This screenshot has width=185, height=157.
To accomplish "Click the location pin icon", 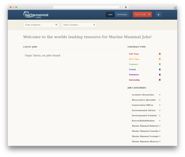I will [x=94, y=24].
